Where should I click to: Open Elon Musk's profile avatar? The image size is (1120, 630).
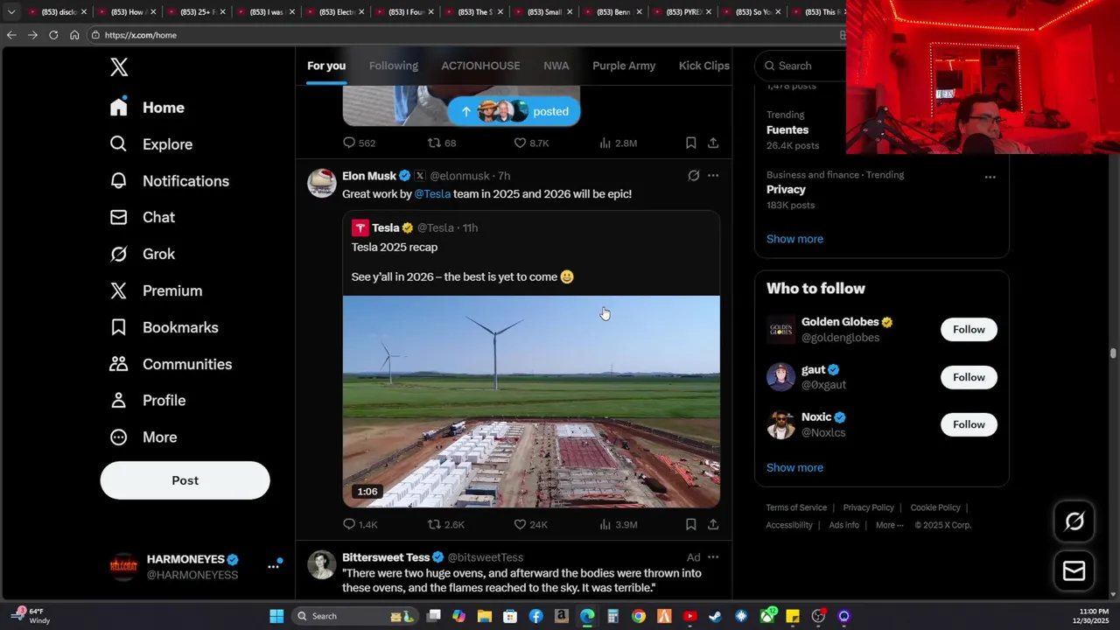click(x=321, y=183)
